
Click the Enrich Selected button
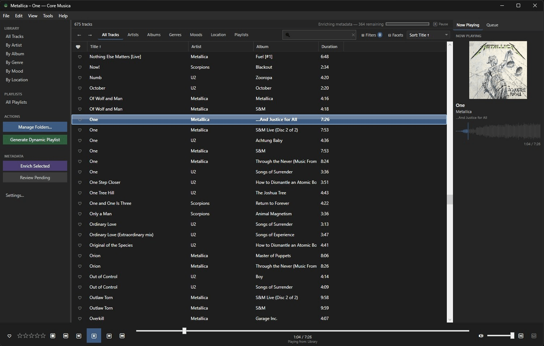point(35,166)
